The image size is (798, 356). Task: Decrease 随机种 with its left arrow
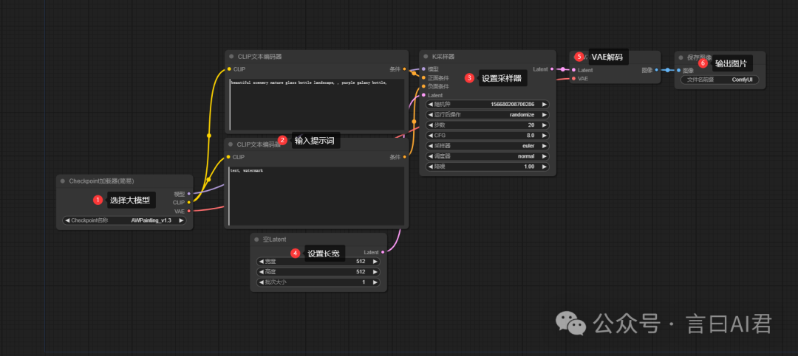click(x=431, y=104)
